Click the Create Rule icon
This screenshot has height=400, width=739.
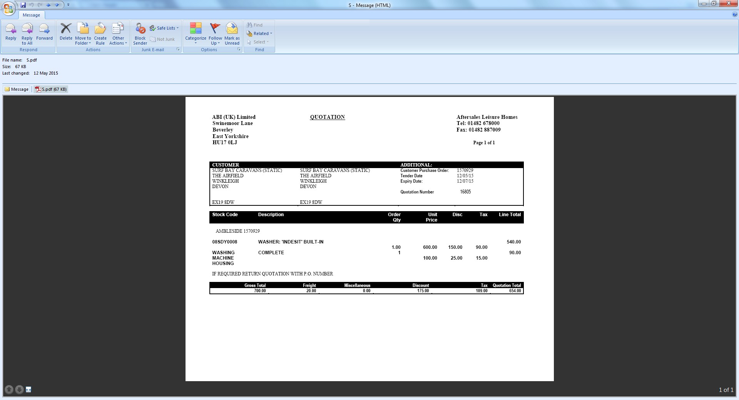tap(100, 32)
